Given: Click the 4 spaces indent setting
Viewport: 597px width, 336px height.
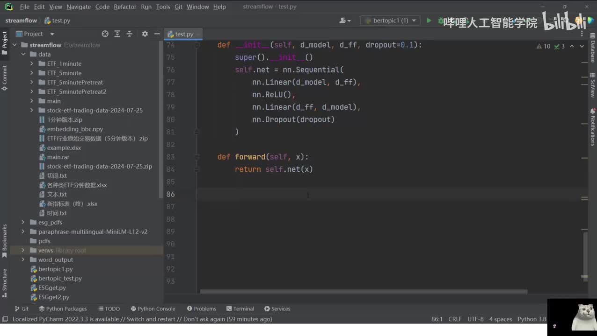Looking at the screenshot, I should [501, 319].
